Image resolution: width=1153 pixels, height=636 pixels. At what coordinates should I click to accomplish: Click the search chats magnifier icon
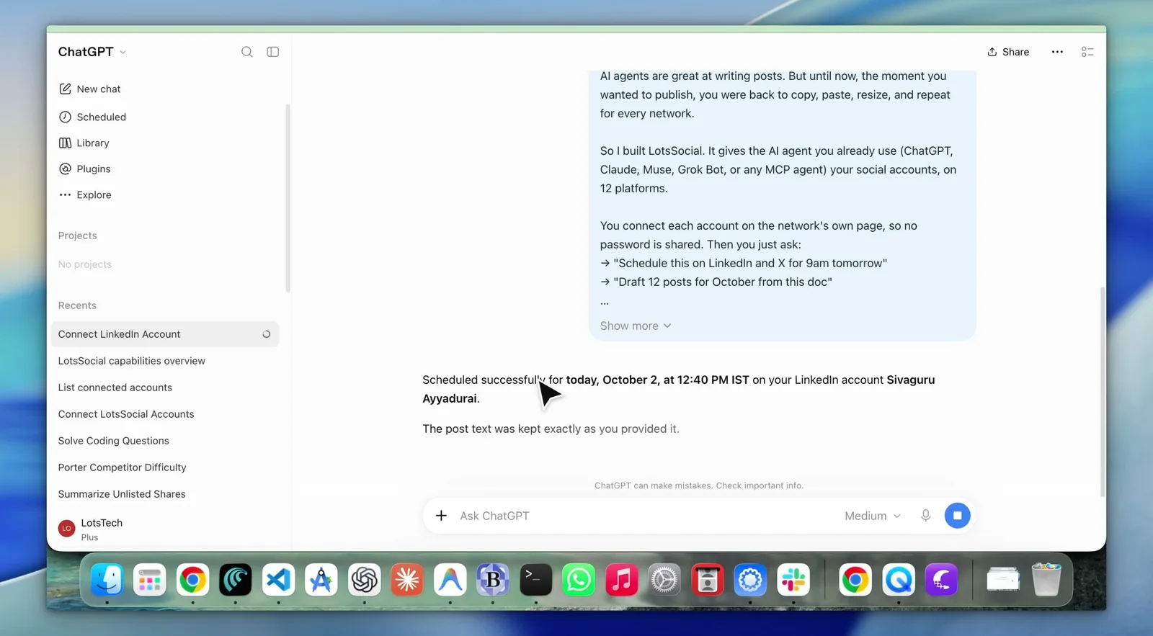(x=247, y=52)
